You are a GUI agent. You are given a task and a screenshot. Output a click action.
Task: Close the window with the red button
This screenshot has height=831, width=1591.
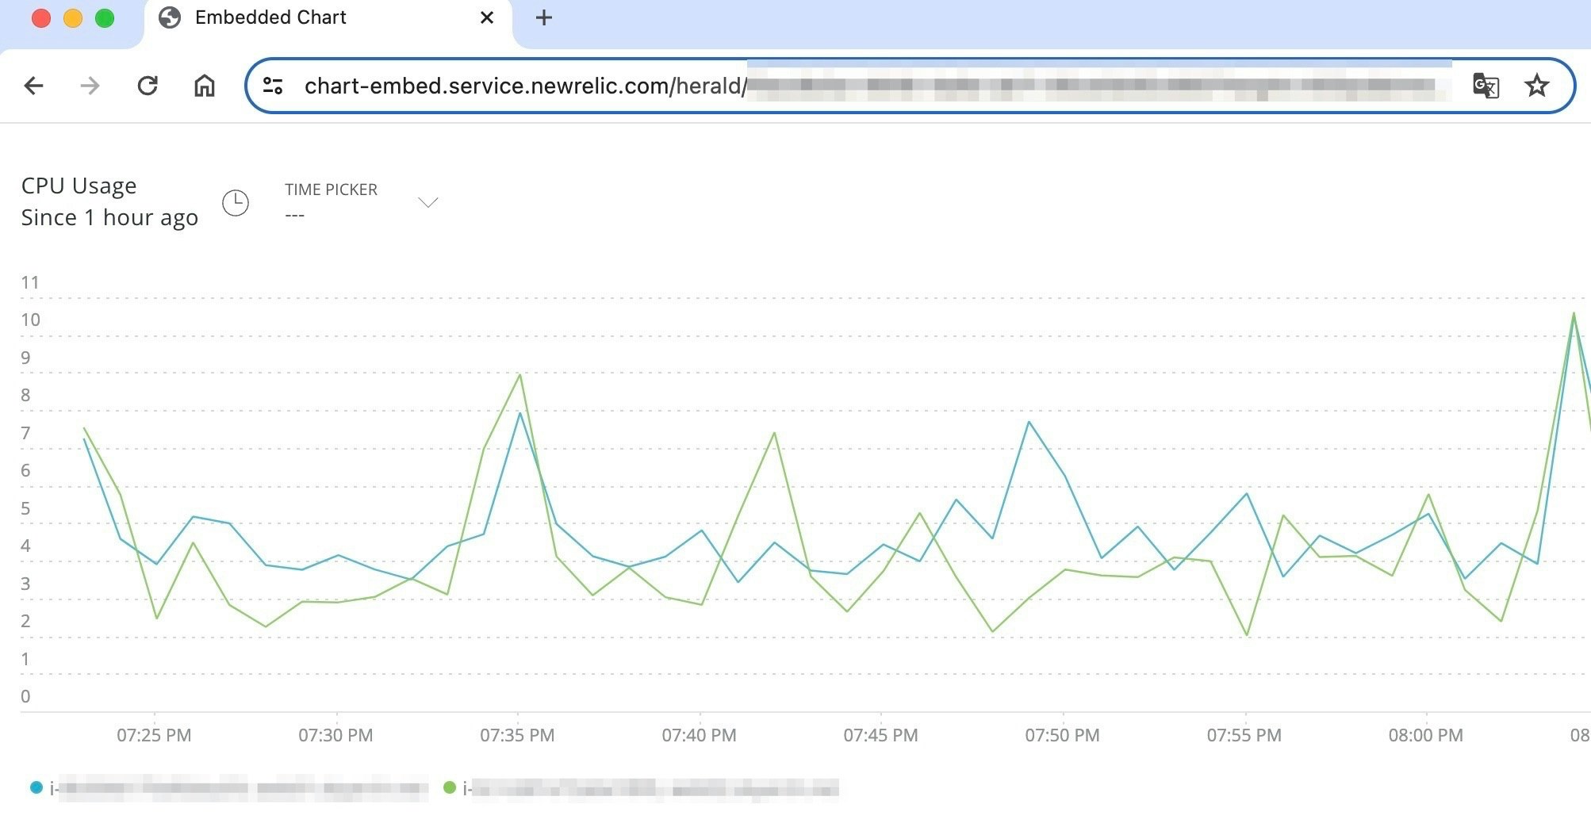click(x=41, y=18)
